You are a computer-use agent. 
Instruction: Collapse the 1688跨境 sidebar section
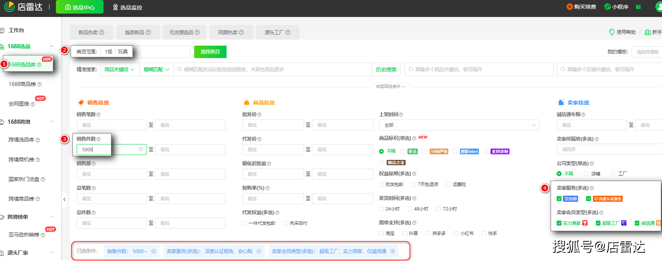pos(52,122)
